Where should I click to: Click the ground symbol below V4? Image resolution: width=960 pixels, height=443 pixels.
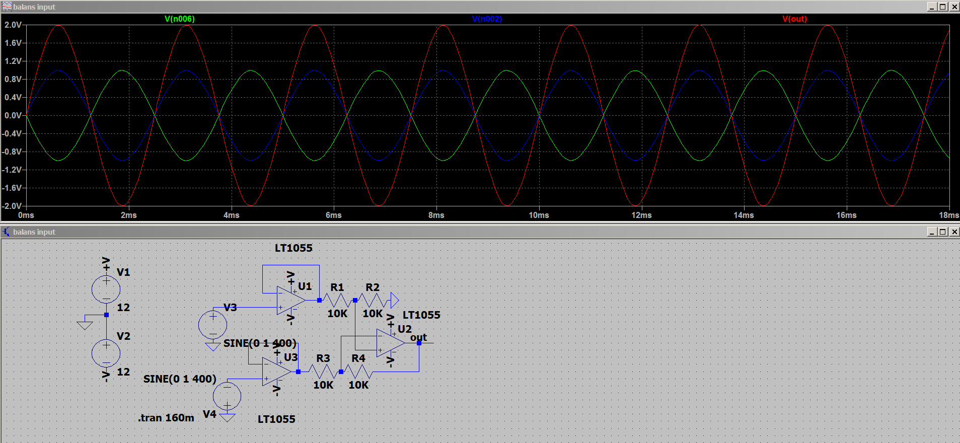(x=227, y=417)
